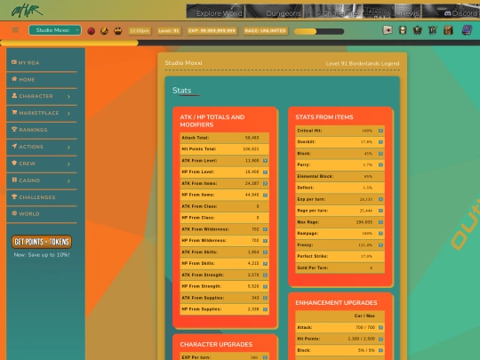This screenshot has width=480, height=360.
Task: Click the short toolbar progress bar
Action: pyautogui.click(x=319, y=31)
